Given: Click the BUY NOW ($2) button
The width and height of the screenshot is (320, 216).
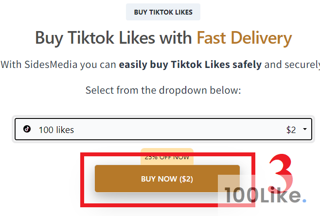Looking at the screenshot, I should coord(167,179).
